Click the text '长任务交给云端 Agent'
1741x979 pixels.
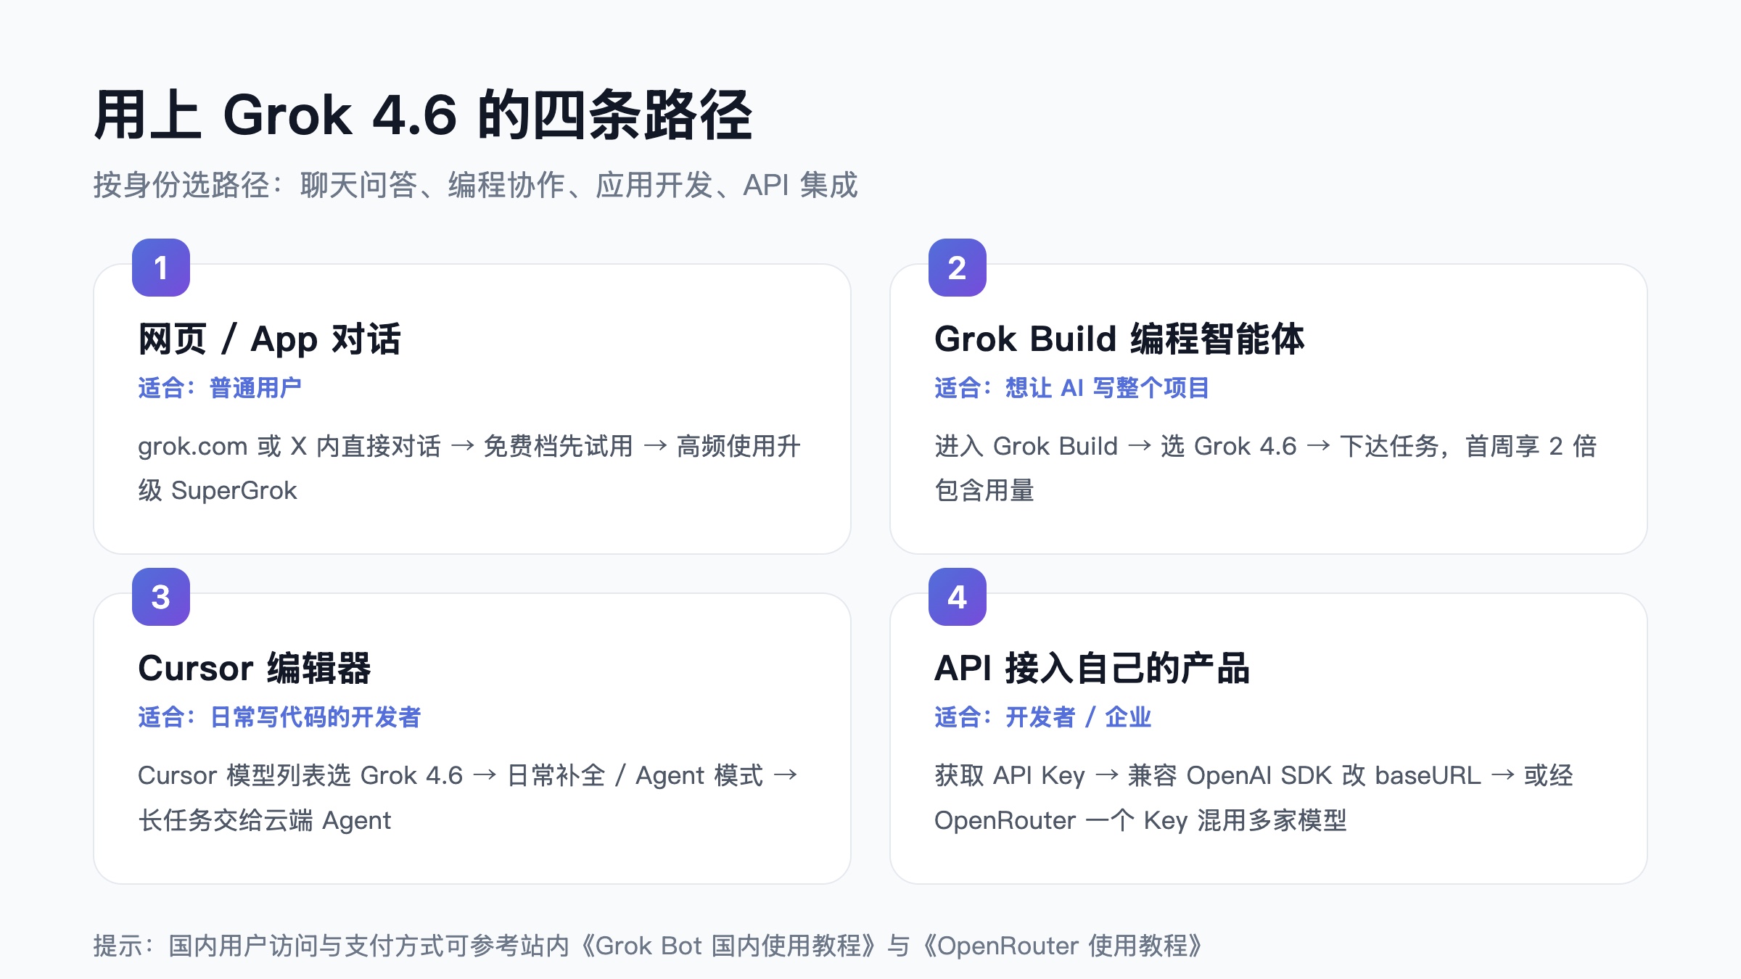click(265, 820)
